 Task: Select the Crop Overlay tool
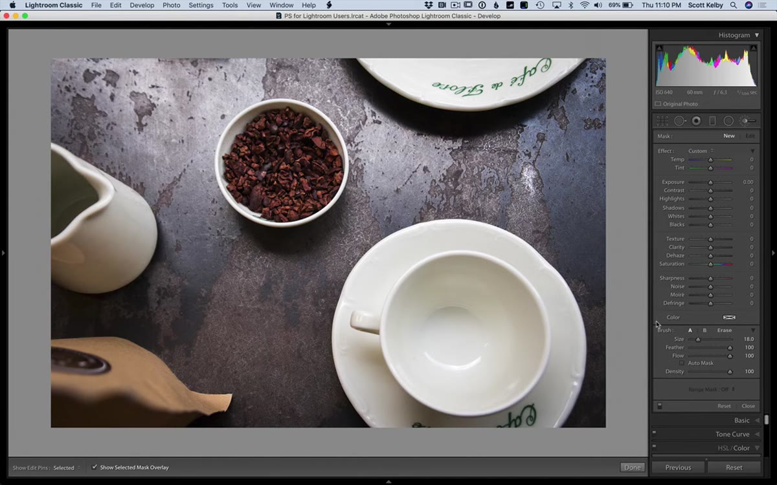[662, 121]
